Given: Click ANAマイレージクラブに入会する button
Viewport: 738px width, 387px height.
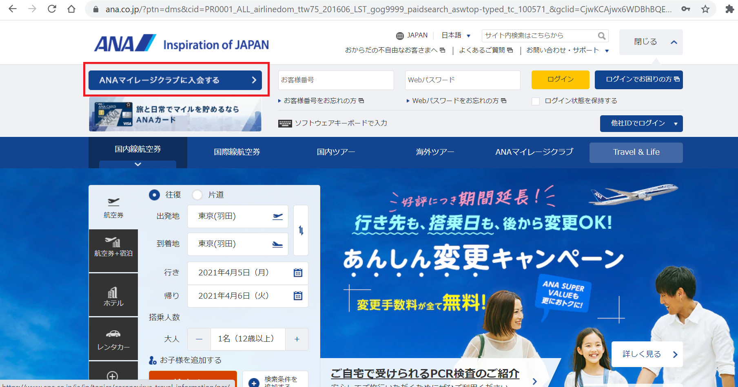Looking at the screenshot, I should [x=175, y=80].
